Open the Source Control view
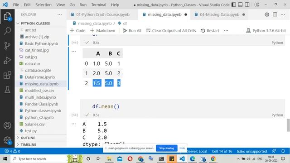 (7, 46)
